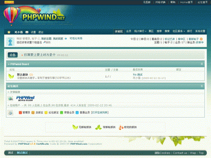
Task: Click the globe icon beside online users legend
Action: 10,113
